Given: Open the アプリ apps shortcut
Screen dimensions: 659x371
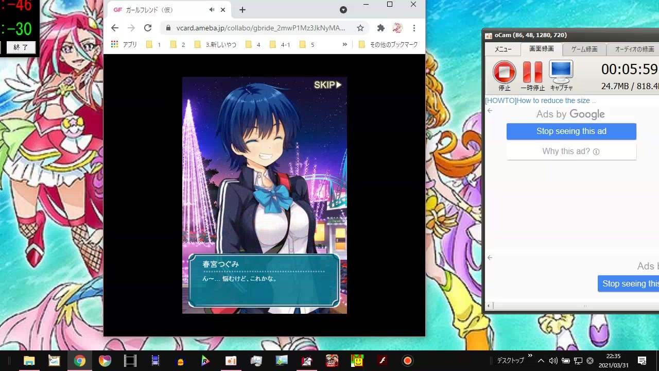Looking at the screenshot, I should [x=124, y=44].
